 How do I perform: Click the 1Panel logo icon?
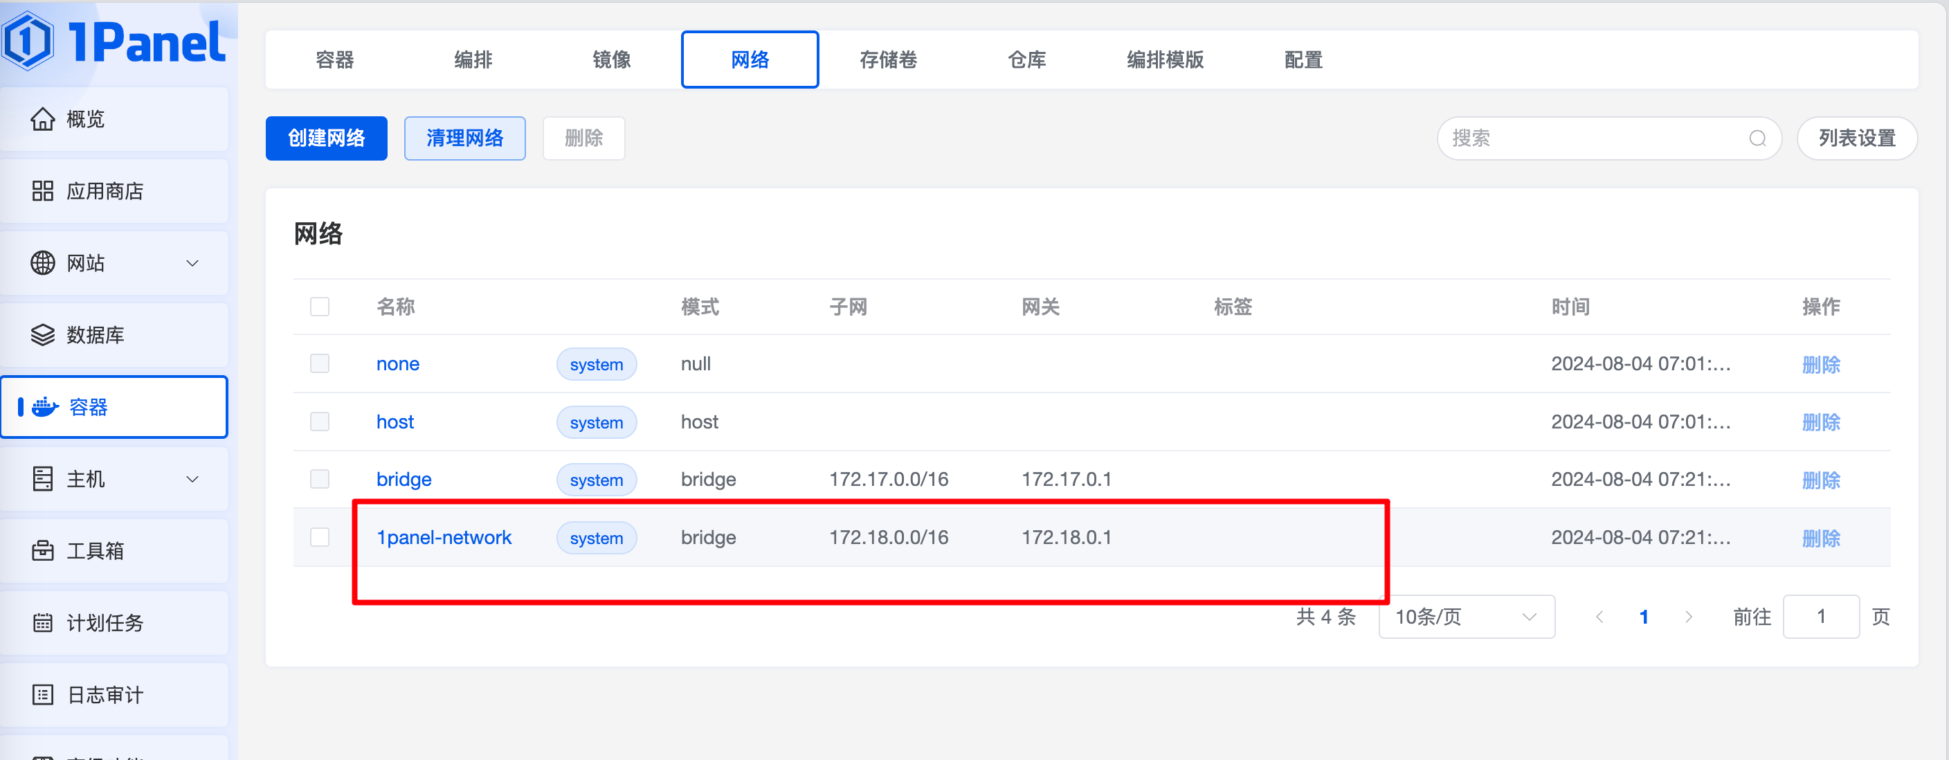point(28,41)
